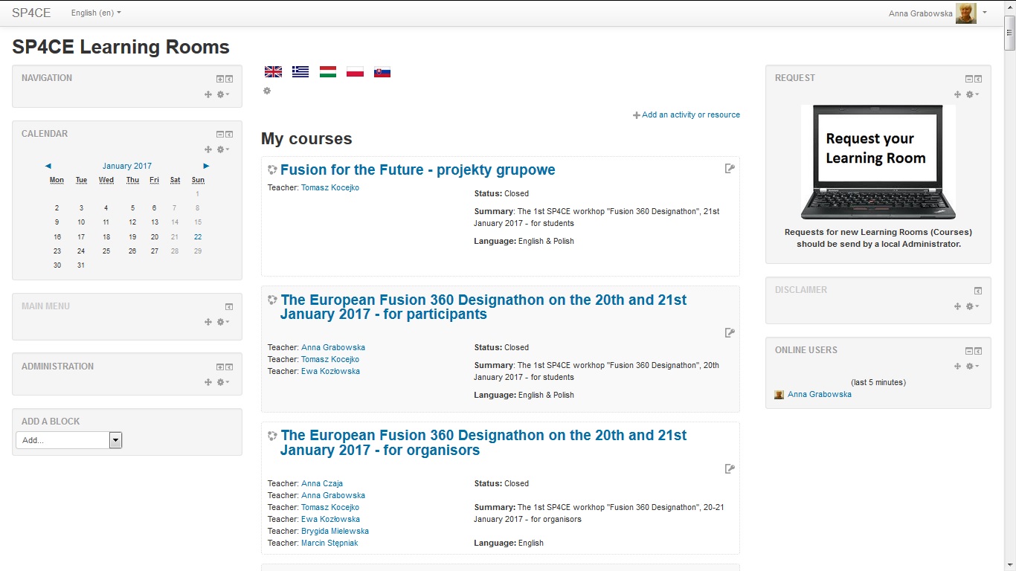Open teacher Marcin Stępniak's profile
Screen dimensions: 1016x571
point(329,543)
